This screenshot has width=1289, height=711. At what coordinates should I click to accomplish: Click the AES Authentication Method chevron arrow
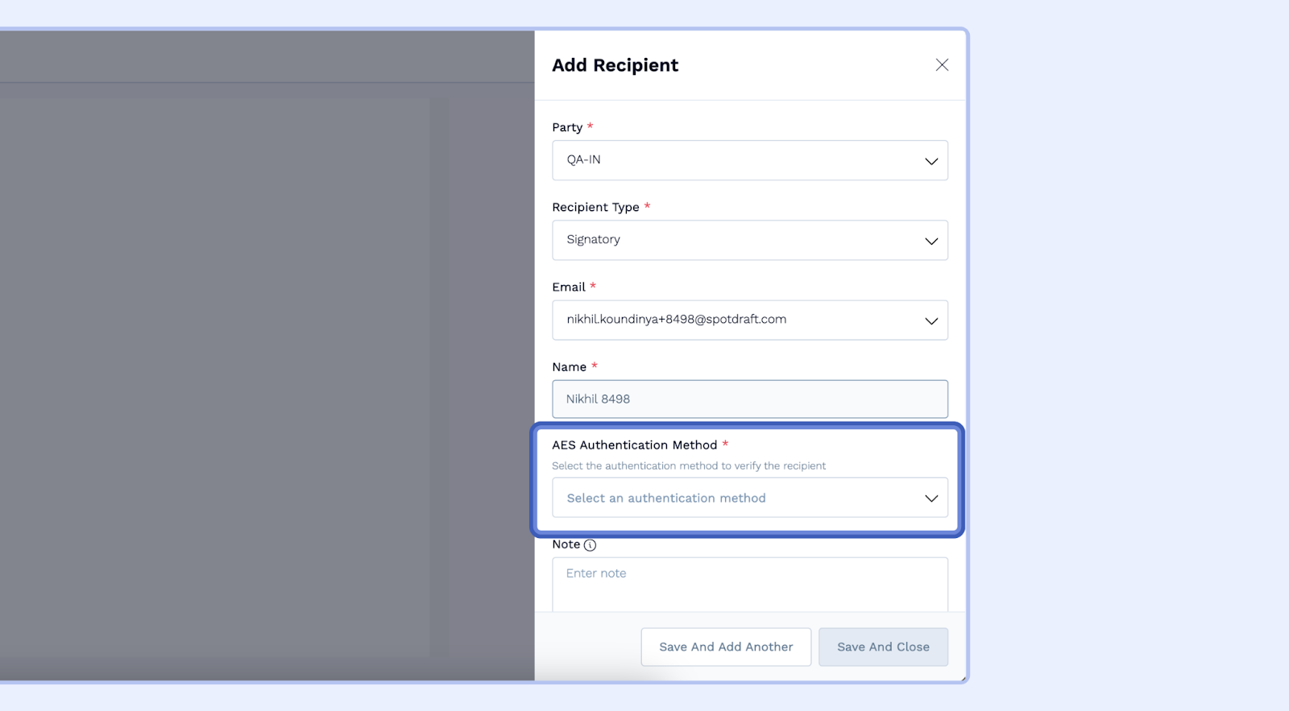(x=931, y=498)
